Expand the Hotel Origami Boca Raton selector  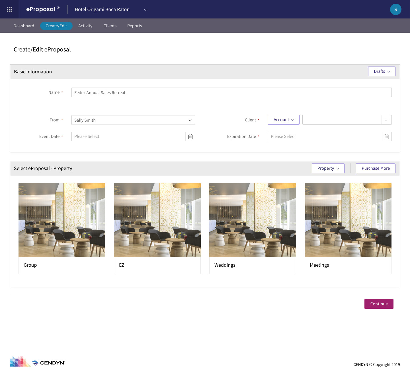pyautogui.click(x=111, y=9)
